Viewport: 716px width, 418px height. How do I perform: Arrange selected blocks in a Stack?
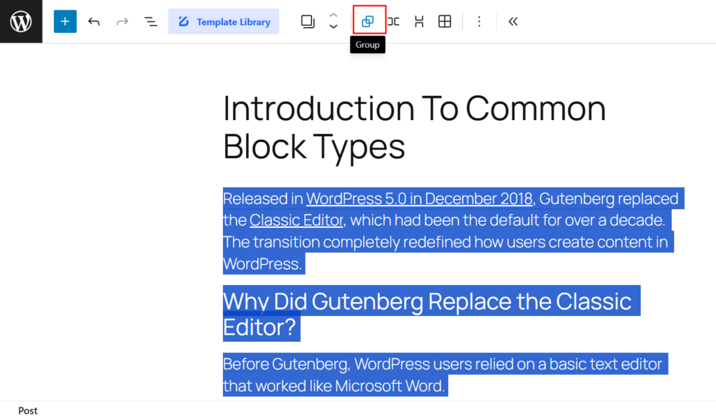point(419,22)
